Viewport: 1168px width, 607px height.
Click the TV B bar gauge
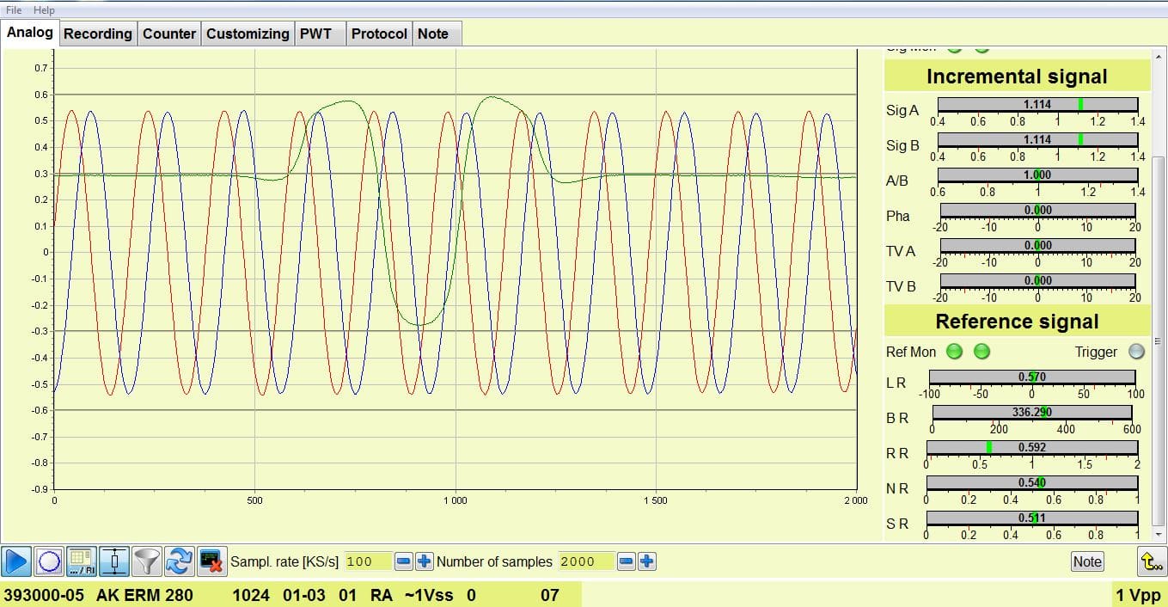click(x=1037, y=280)
